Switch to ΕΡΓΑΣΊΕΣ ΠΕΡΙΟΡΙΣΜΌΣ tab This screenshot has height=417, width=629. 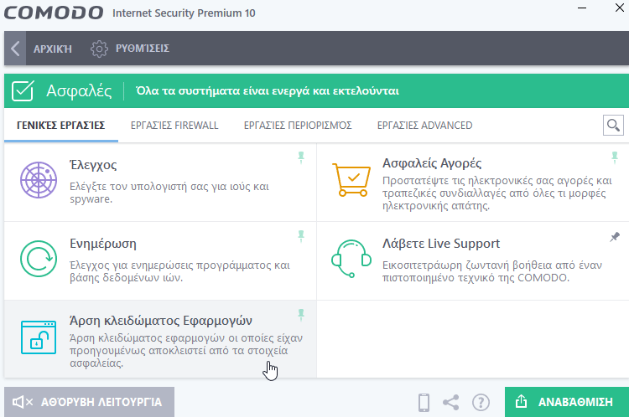(298, 126)
